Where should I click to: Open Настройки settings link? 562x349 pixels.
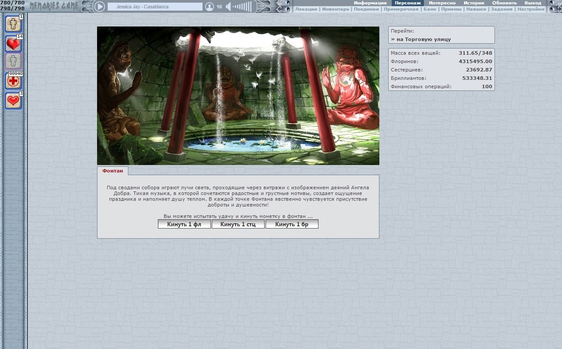531,9
